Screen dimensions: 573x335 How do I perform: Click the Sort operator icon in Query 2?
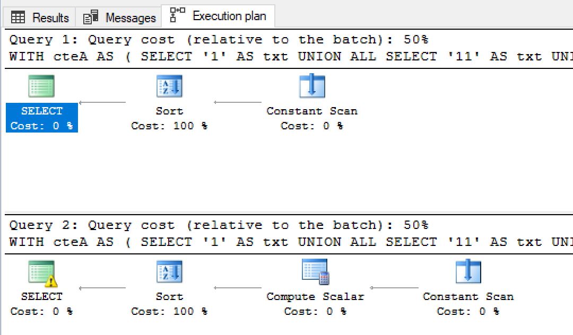[x=169, y=271]
